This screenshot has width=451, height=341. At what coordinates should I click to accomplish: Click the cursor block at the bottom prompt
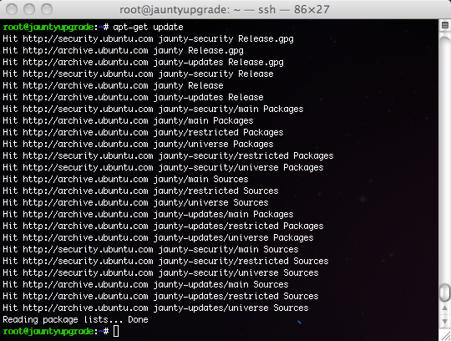[x=116, y=331]
